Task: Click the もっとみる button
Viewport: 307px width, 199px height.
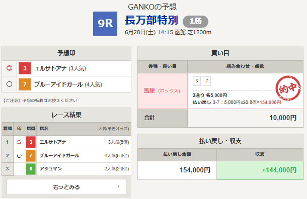Action: click(66, 187)
